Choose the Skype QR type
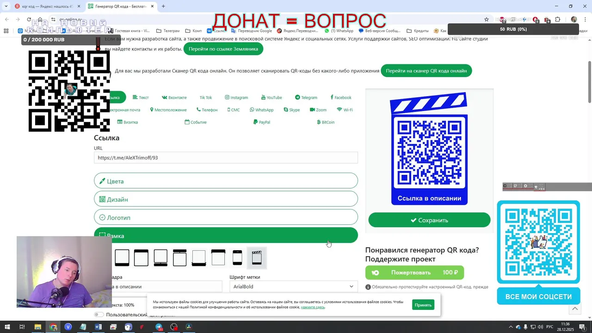This screenshot has width=592, height=333. point(292,110)
